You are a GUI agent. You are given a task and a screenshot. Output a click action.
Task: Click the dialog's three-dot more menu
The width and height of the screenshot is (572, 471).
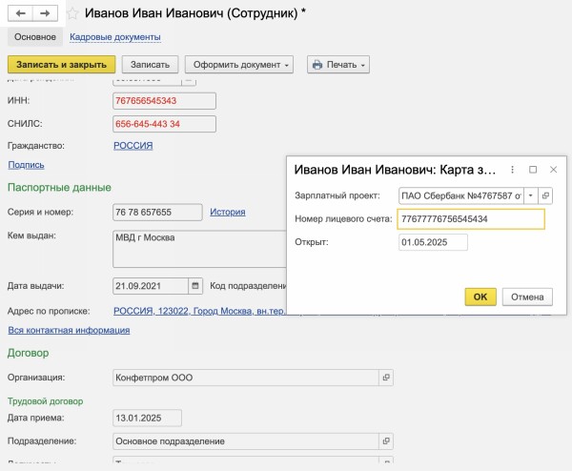click(513, 170)
